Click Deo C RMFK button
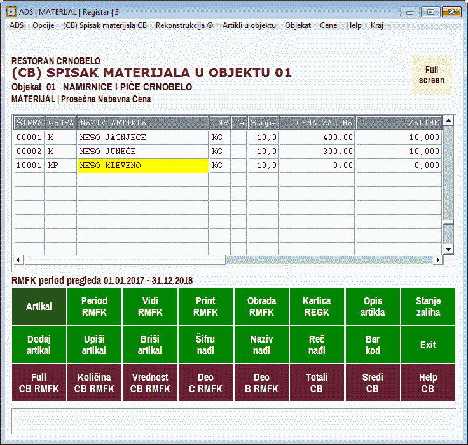468x445 pixels. tap(205, 383)
